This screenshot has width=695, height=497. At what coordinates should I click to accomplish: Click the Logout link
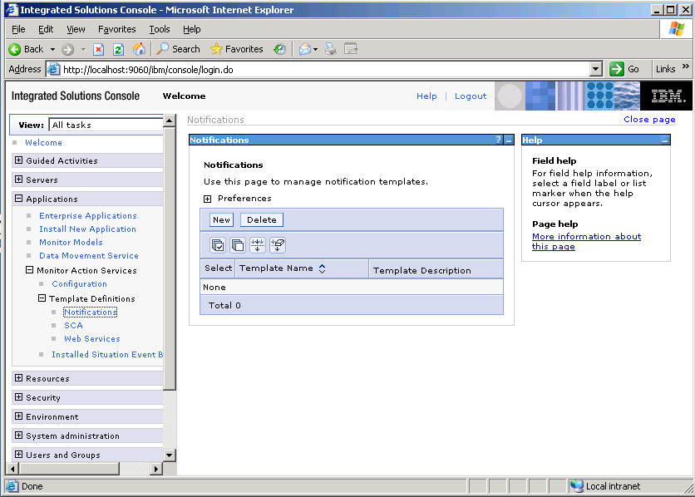click(x=471, y=96)
